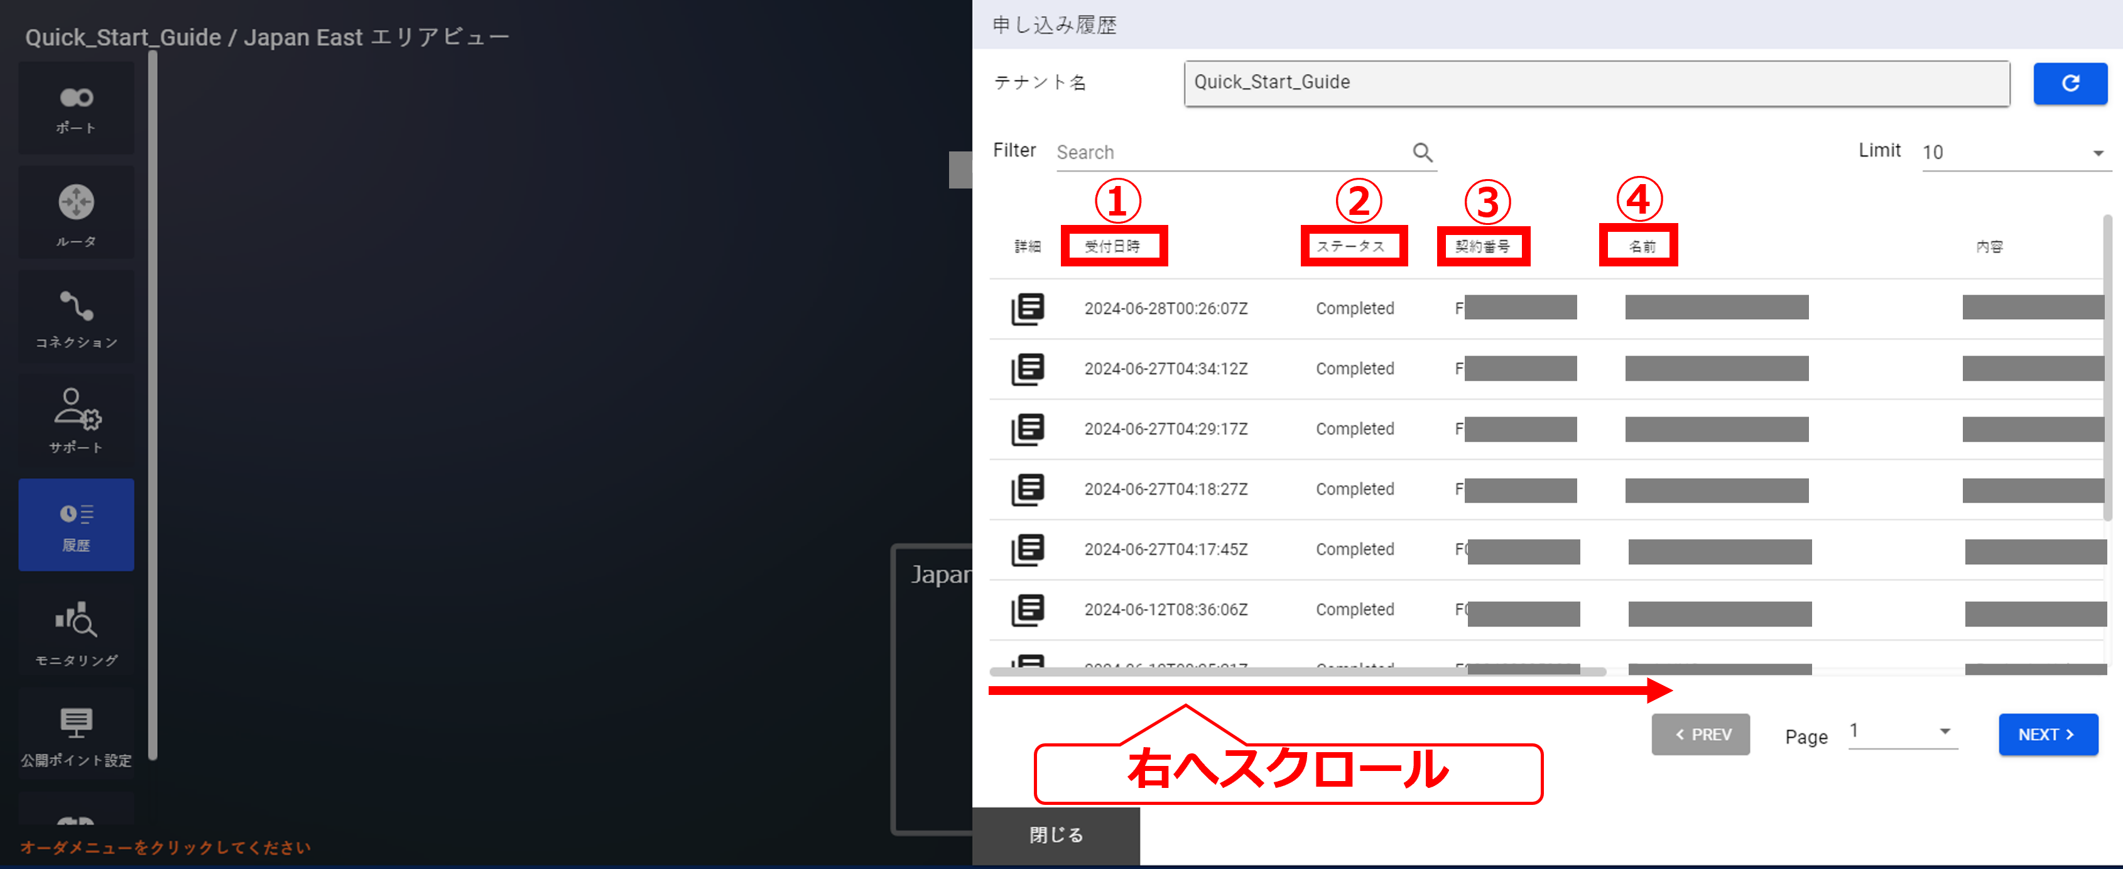Sort by the 受付日時 column header
The height and width of the screenshot is (869, 2123).
(x=1112, y=246)
